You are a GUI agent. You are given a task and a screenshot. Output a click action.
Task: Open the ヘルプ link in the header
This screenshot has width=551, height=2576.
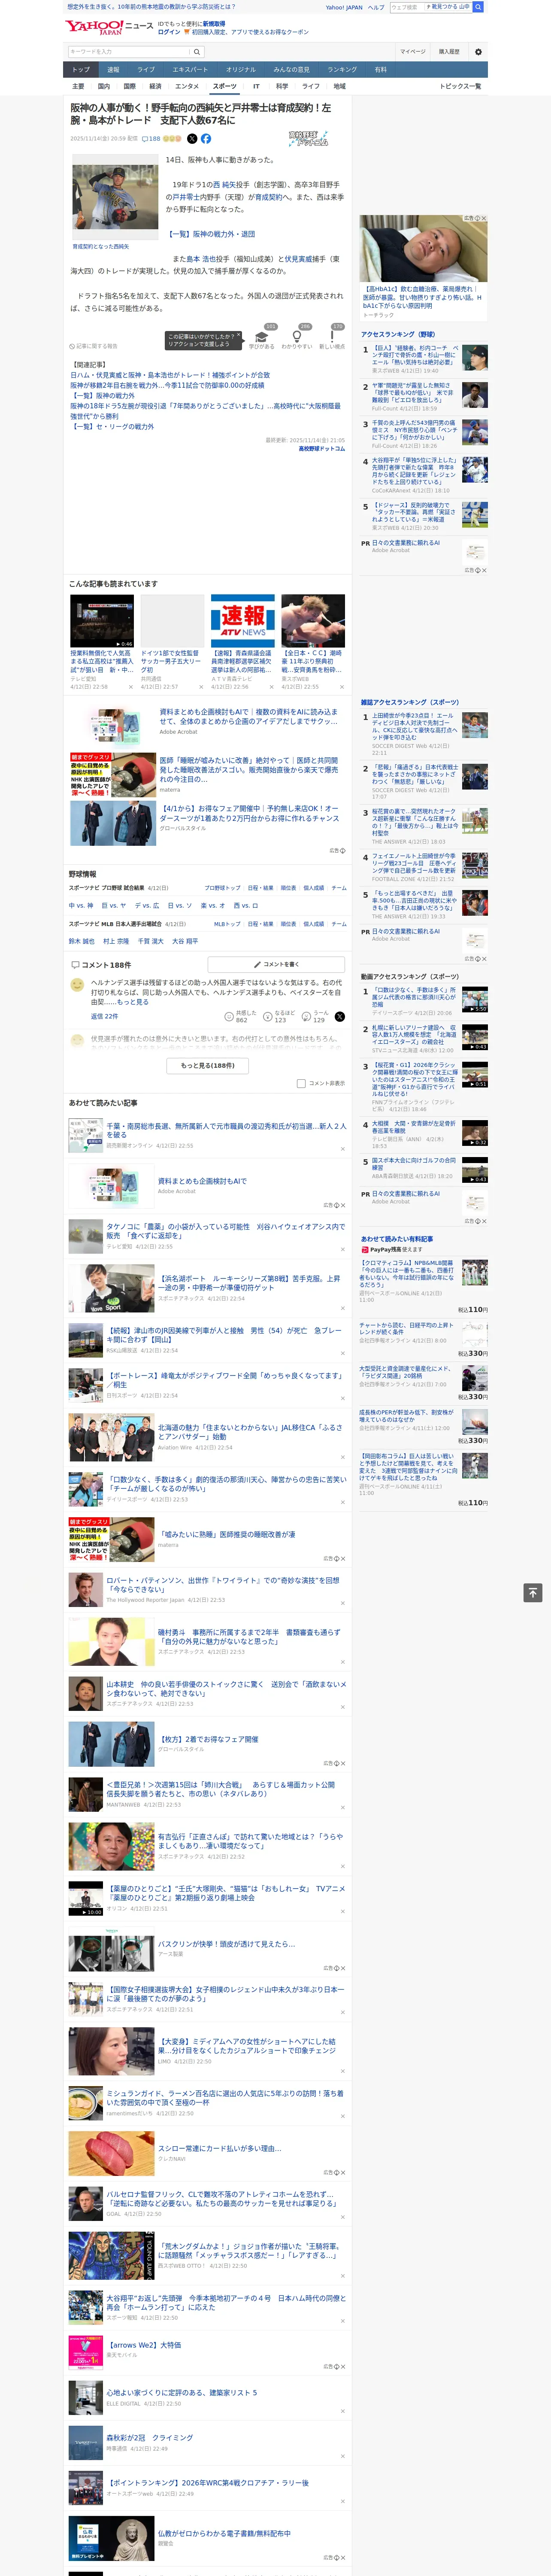(376, 7)
